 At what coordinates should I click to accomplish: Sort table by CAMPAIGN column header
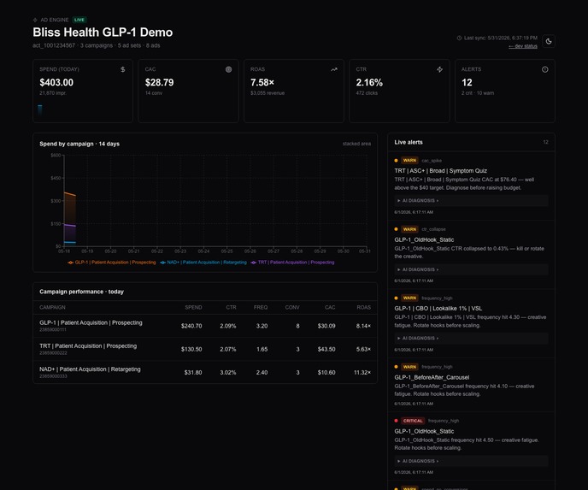pyautogui.click(x=52, y=307)
